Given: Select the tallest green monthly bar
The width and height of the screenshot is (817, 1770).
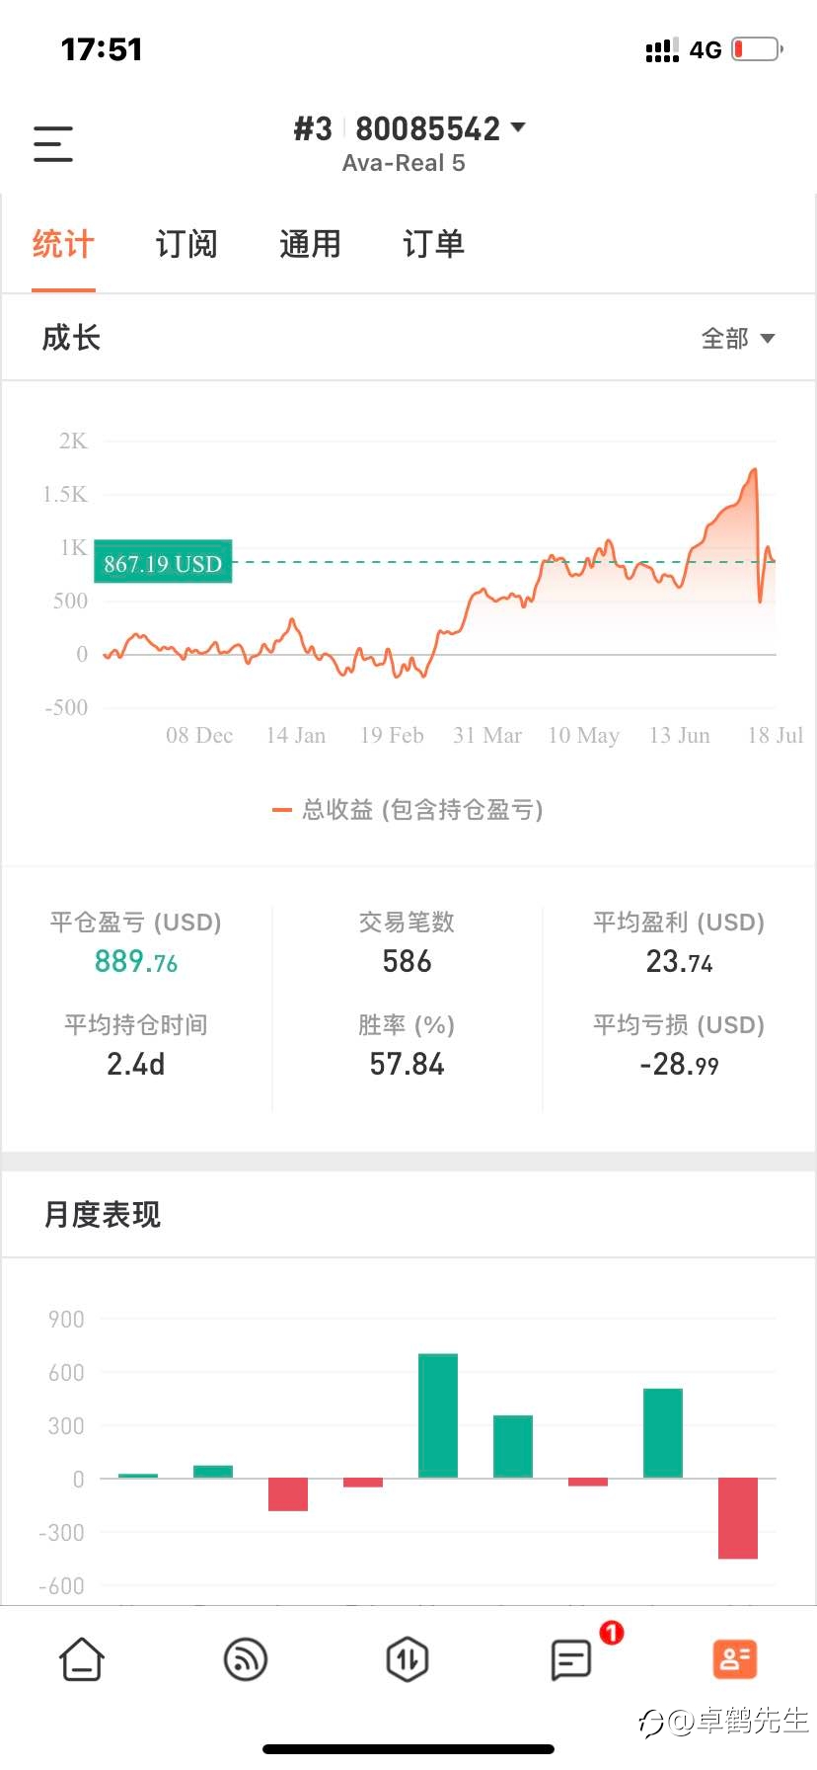Looking at the screenshot, I should (438, 1415).
